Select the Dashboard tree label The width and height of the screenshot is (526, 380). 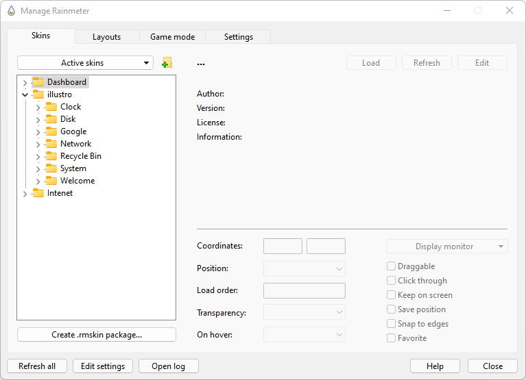(67, 82)
